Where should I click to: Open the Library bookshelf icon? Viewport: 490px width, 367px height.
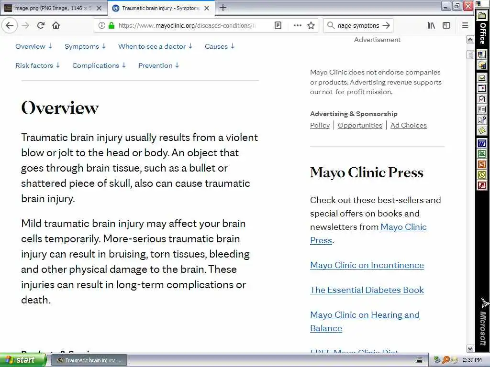[x=431, y=25]
